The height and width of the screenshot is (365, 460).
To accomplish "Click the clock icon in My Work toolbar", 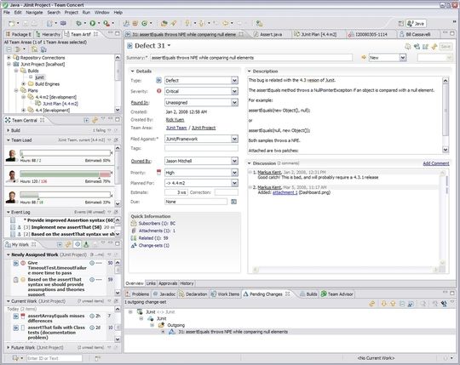I will point(78,244).
